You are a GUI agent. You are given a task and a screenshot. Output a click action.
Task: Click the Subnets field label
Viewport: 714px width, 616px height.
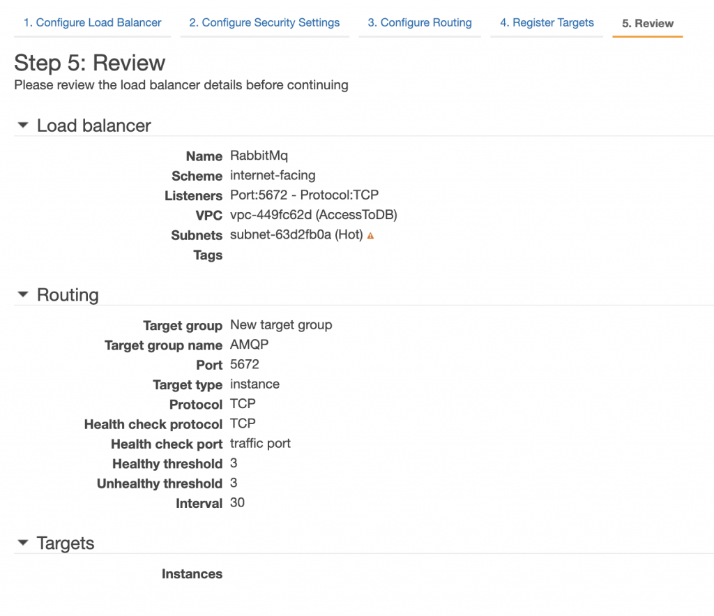coord(197,236)
